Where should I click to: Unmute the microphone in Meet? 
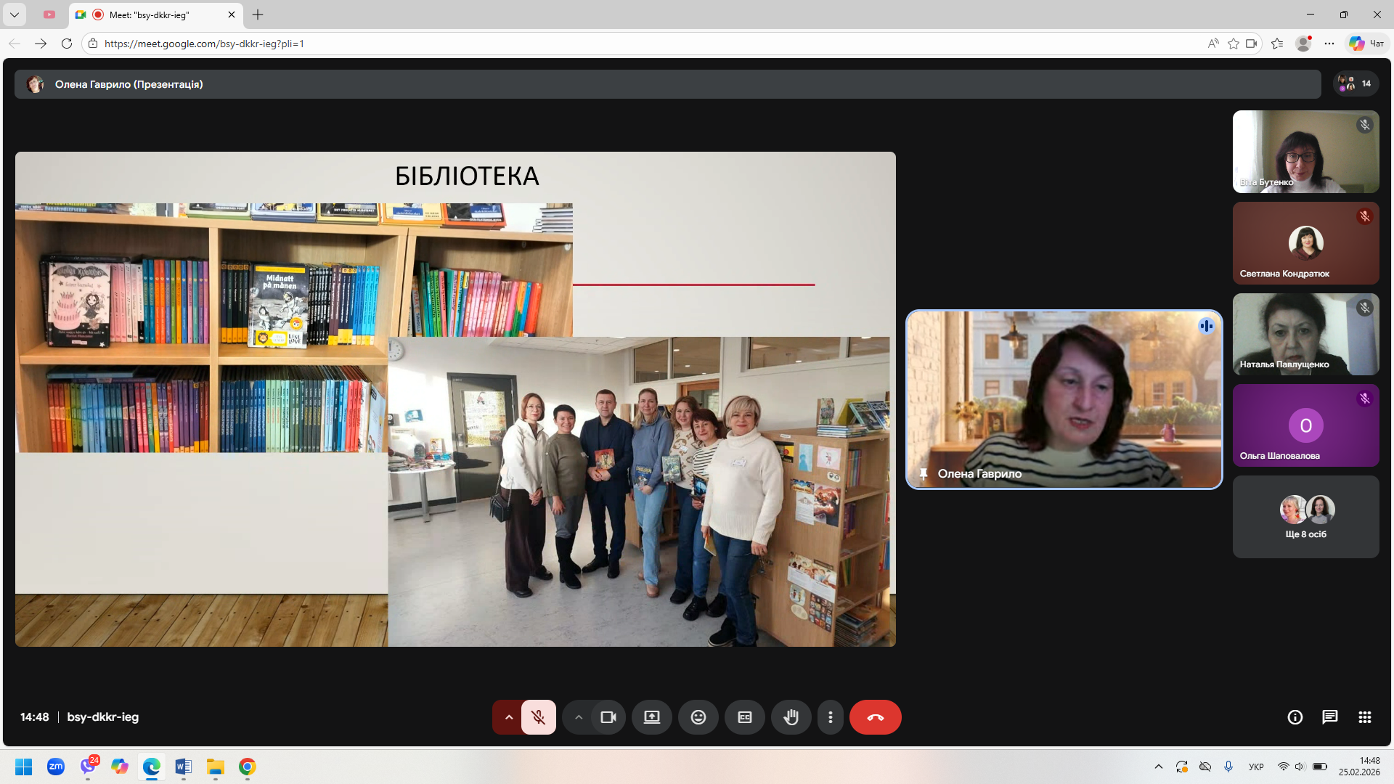(538, 717)
